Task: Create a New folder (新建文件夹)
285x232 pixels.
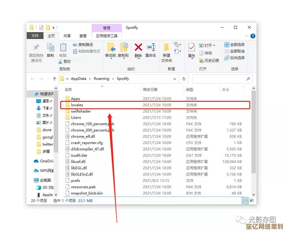Action: [166, 53]
